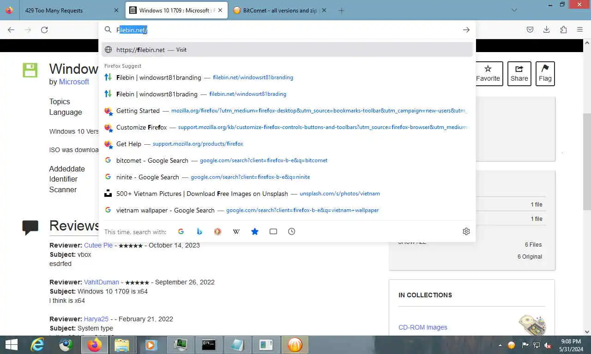
Task: Search this time with DuckDuckGo icon
Action: click(218, 231)
